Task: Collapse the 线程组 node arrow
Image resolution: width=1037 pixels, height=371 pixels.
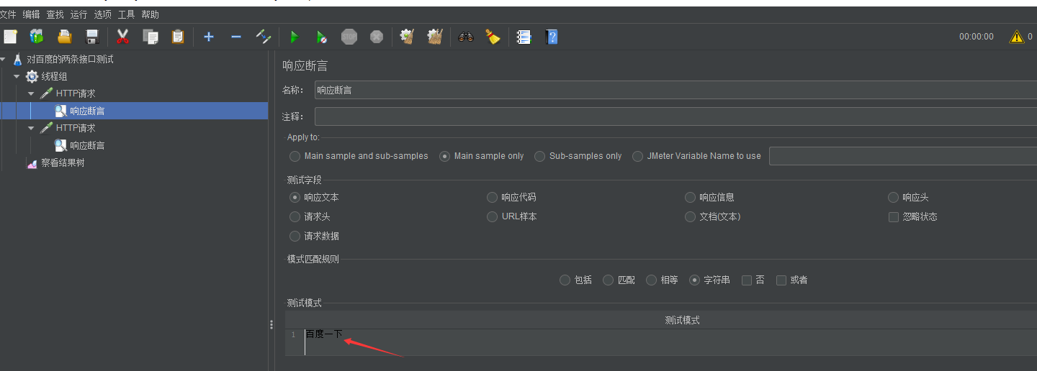Action: coord(17,76)
